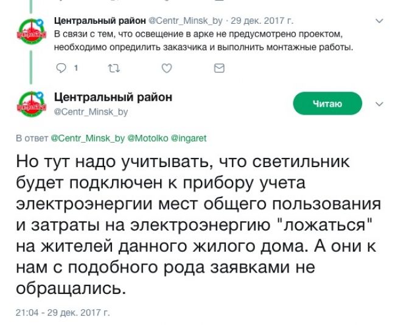Send tweet via the envelope message icon
The image size is (409, 325).
point(219,69)
